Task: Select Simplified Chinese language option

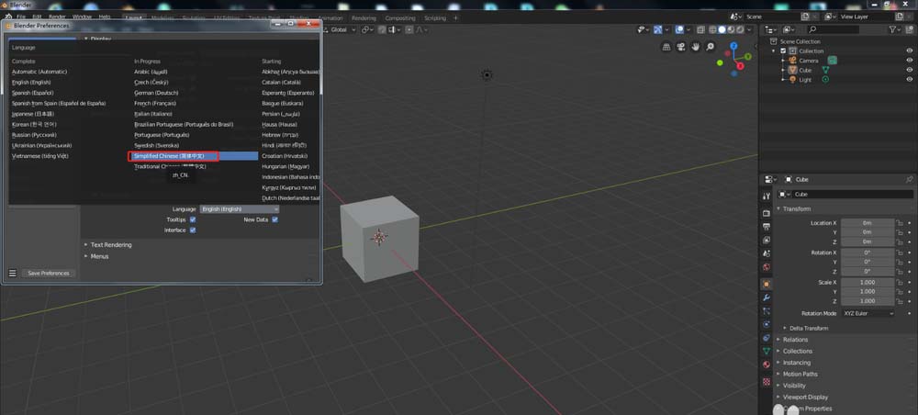Action: pos(193,156)
